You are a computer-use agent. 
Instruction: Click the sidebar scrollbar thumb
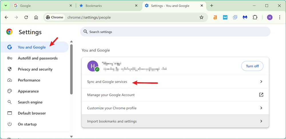71,69
